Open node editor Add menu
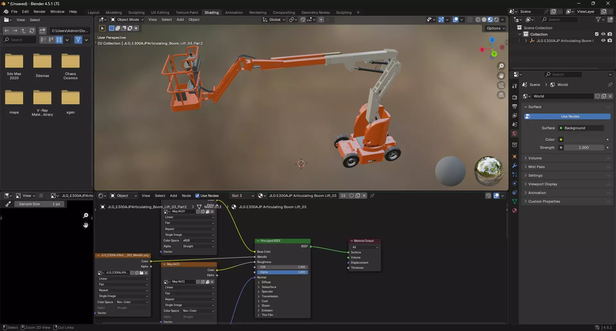The height and width of the screenshot is (331, 616). (x=173, y=196)
